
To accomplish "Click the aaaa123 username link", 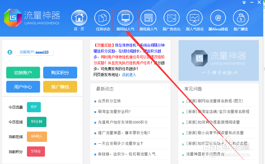I will coord(42,52).
